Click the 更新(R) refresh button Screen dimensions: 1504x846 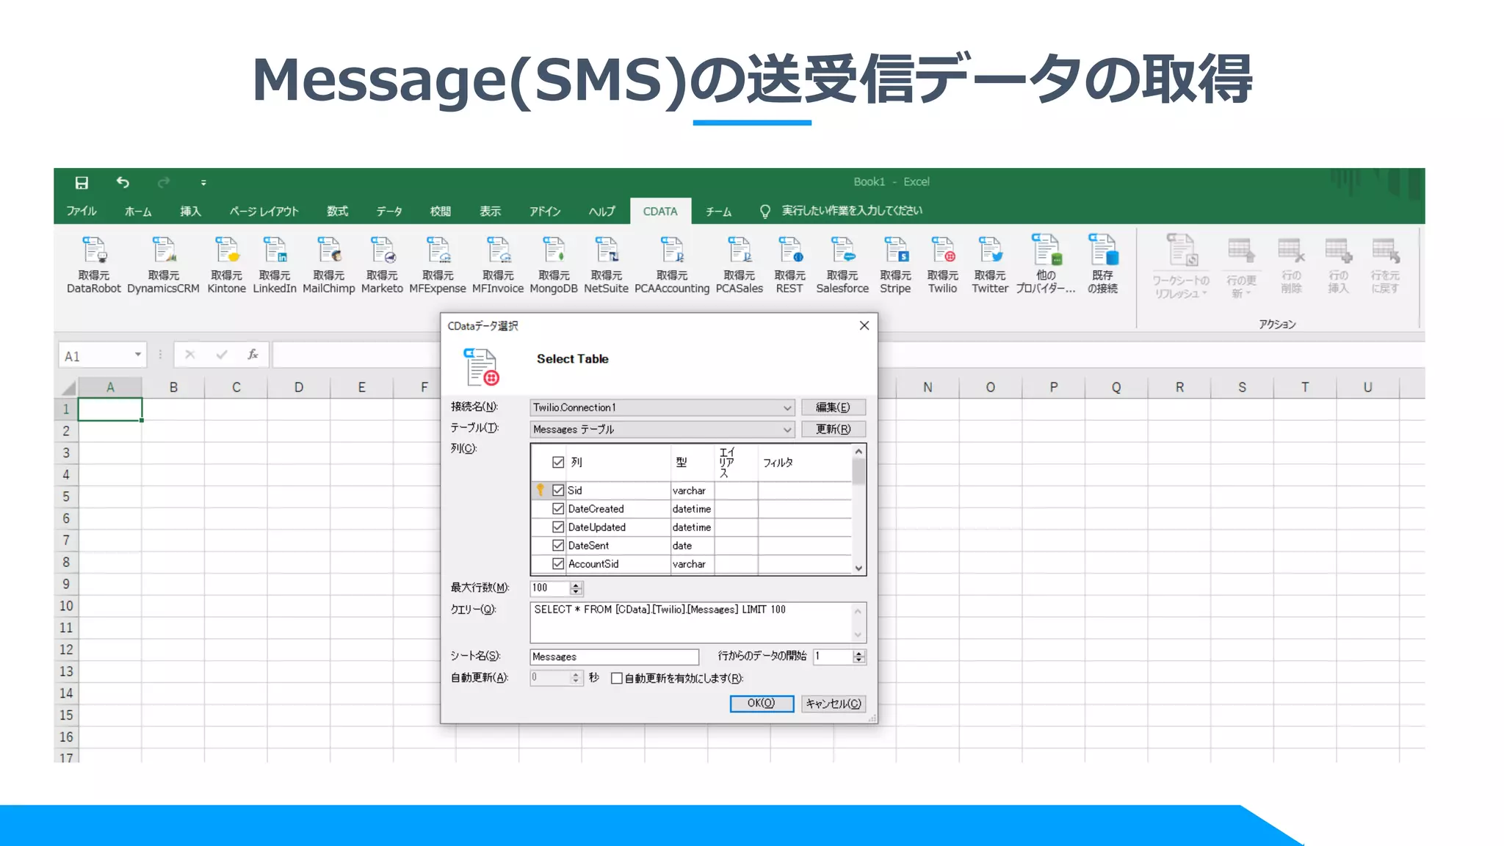point(834,430)
